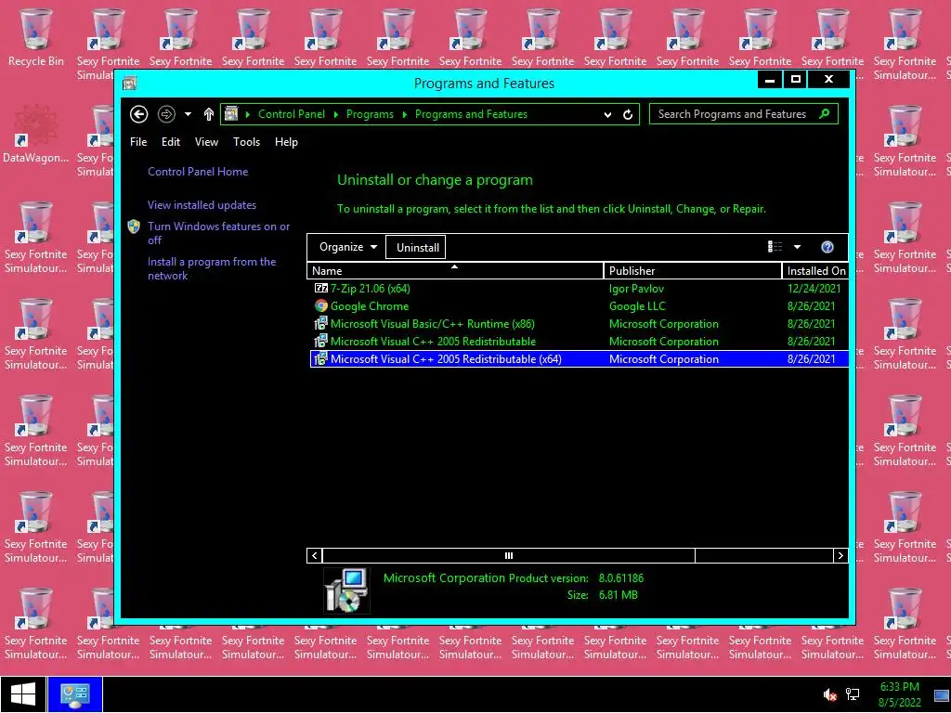Expand the chevron after Control Panel

pyautogui.click(x=336, y=114)
